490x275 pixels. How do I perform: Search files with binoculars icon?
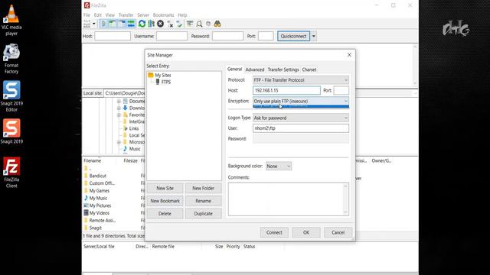point(217,24)
